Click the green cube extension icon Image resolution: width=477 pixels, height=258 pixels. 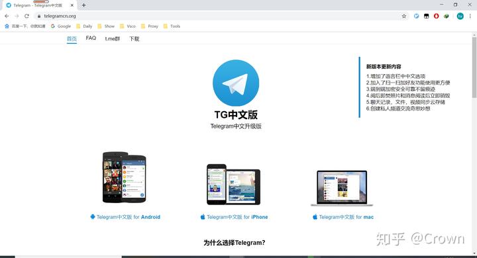447,16
